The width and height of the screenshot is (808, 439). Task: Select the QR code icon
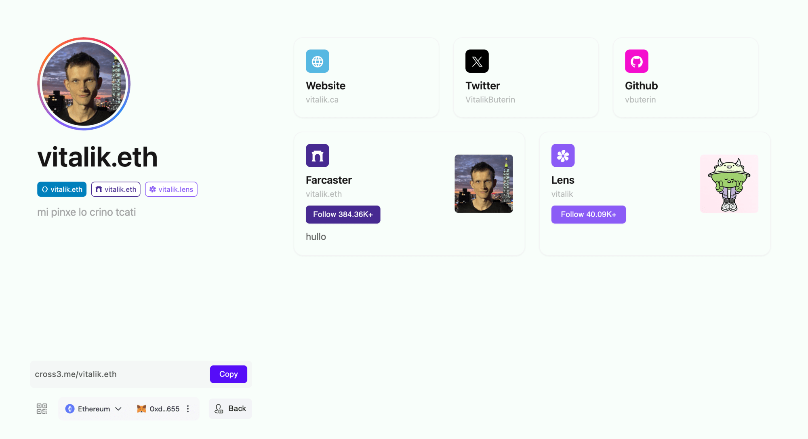click(42, 409)
